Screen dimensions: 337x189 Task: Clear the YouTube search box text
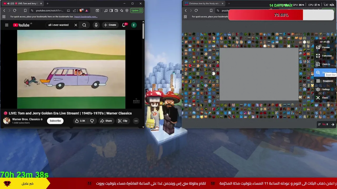click(76, 25)
